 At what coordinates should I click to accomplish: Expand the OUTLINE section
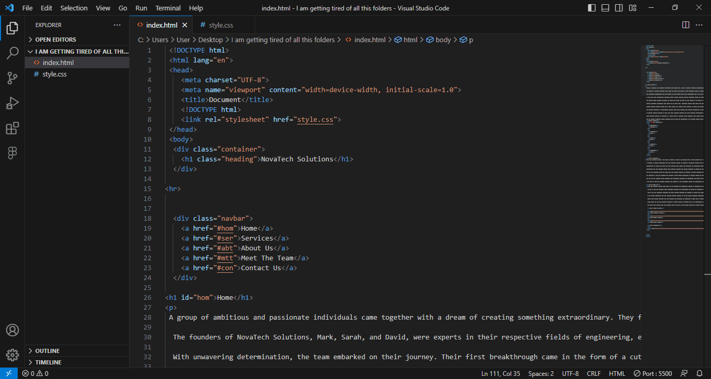(x=77, y=351)
